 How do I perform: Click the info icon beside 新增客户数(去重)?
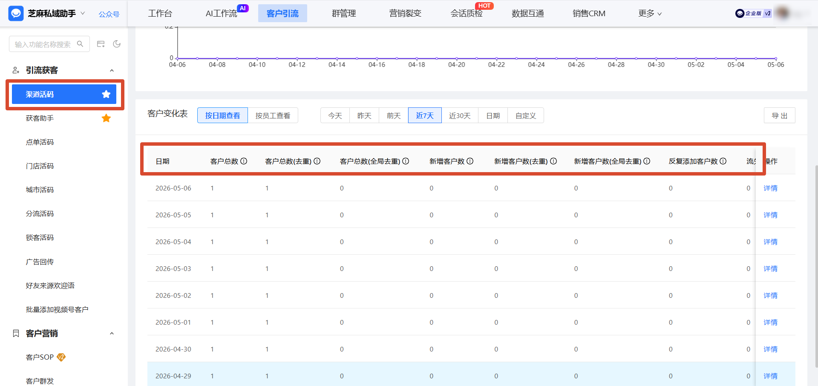tap(553, 161)
